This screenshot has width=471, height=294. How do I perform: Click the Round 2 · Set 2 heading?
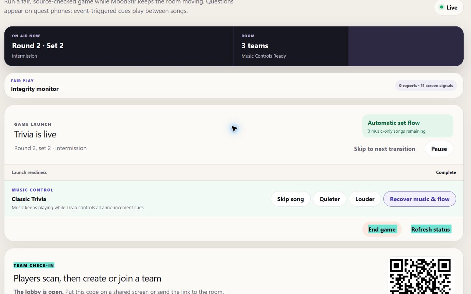click(38, 46)
